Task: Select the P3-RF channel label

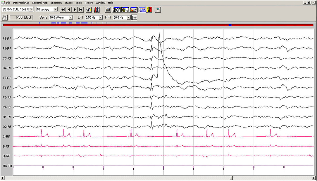Action: [7, 98]
